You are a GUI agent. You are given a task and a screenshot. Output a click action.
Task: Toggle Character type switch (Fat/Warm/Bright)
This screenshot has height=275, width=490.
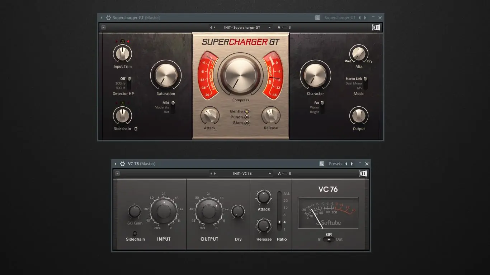pyautogui.click(x=322, y=107)
